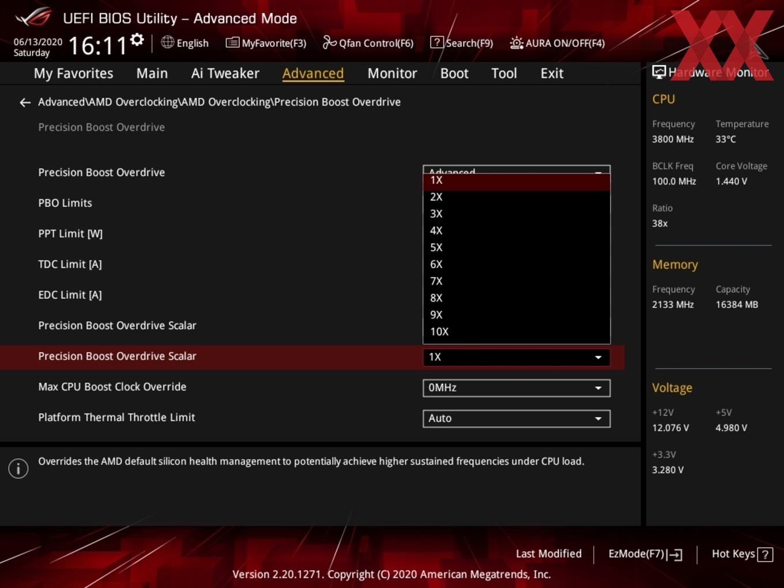Click Memory Capacity 16384 MB value
Image resolution: width=784 pixels, height=588 pixels.
tap(737, 305)
